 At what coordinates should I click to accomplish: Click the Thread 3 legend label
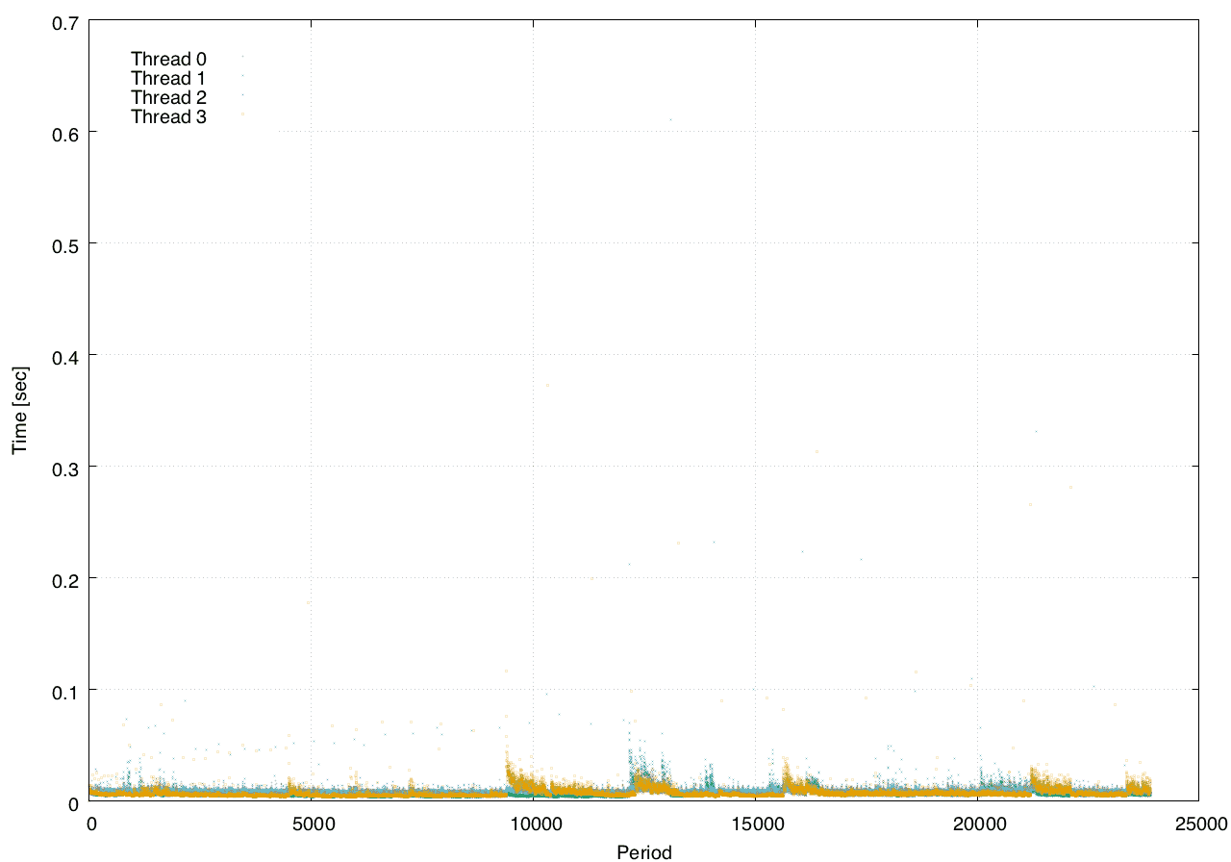tap(168, 116)
